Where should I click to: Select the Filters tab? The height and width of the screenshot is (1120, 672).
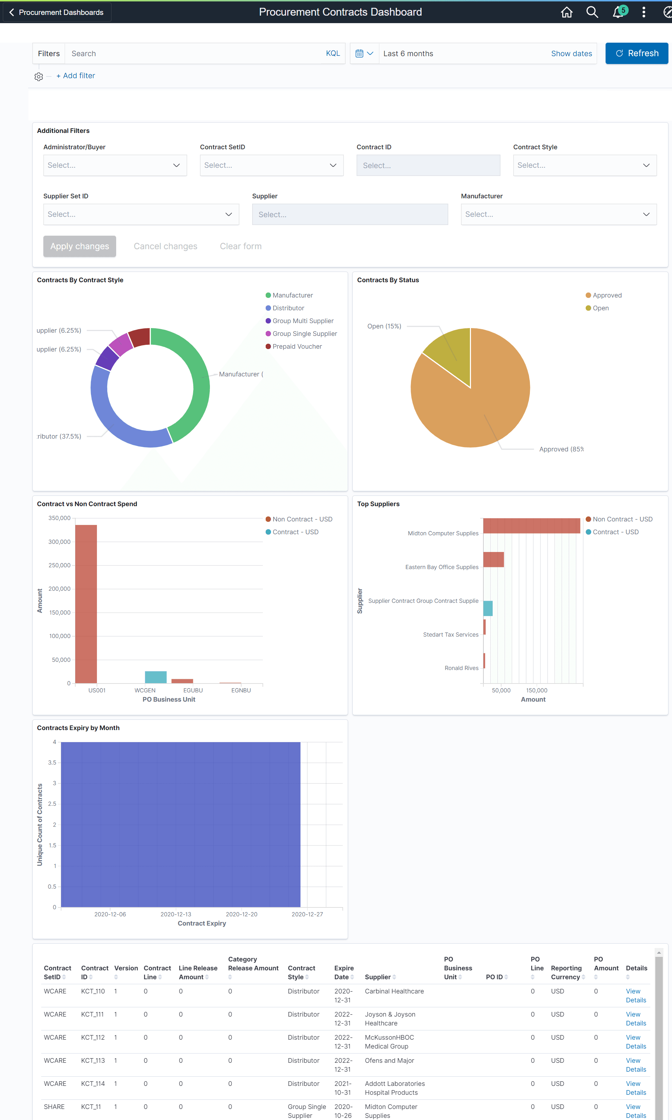click(48, 53)
